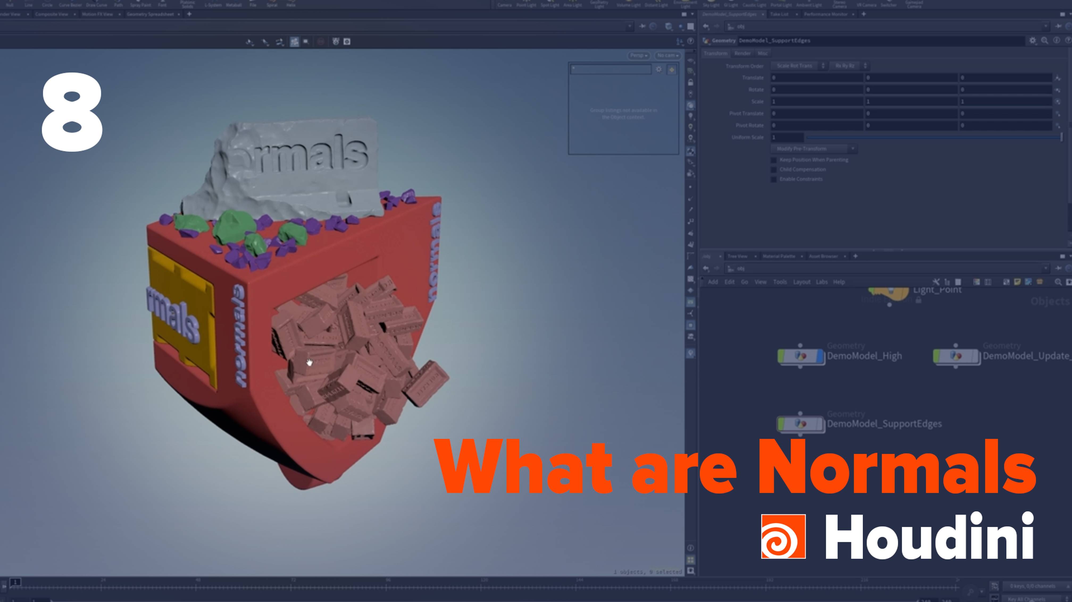Switch to Performance Monitor tab

click(826, 14)
